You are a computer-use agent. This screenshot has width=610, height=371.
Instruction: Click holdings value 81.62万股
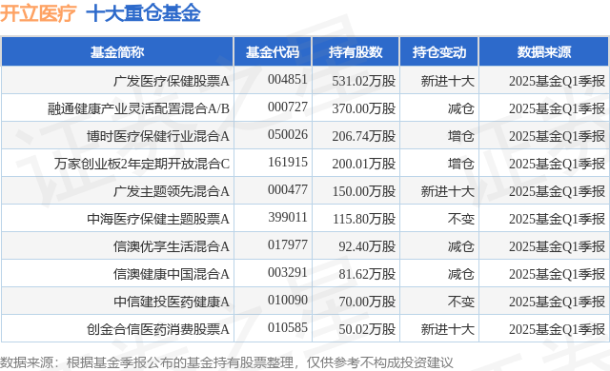pyautogui.click(x=367, y=274)
